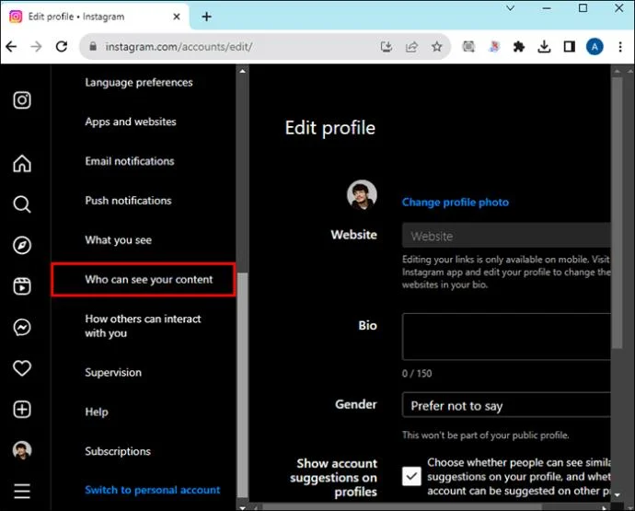The image size is (635, 511).
Task: Click the Instagram logo icon
Action: [x=22, y=100]
